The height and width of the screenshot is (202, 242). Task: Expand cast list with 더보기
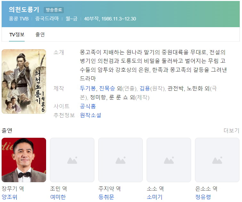coord(231,130)
